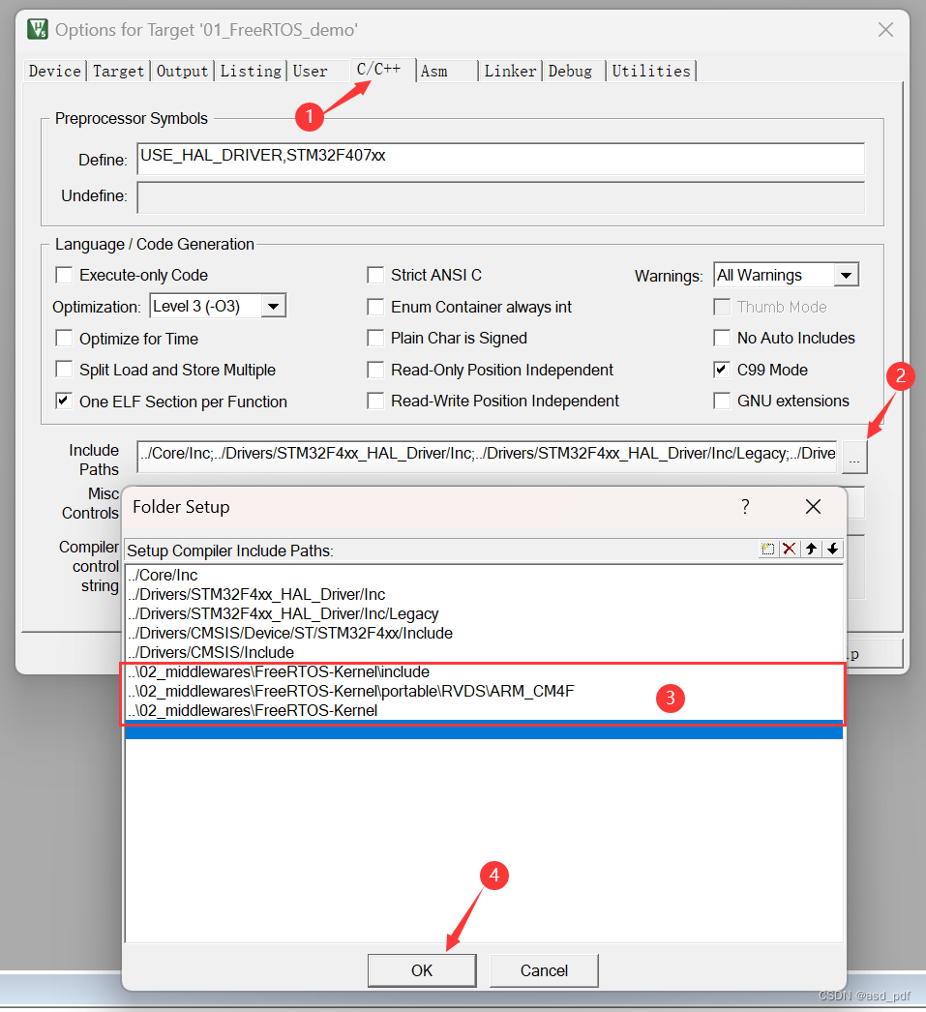Switch to the Target tab
This screenshot has height=1012, width=926.
coord(119,71)
